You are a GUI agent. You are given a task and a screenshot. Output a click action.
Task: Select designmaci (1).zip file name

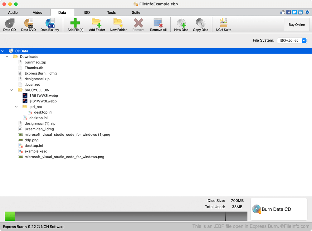click(40, 123)
